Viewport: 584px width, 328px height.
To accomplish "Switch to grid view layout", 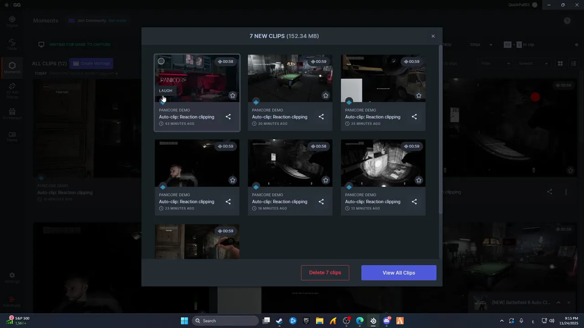I will click(x=561, y=63).
